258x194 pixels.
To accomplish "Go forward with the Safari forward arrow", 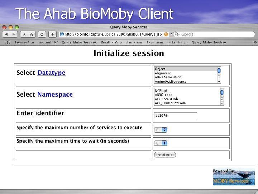I will point(14,34).
